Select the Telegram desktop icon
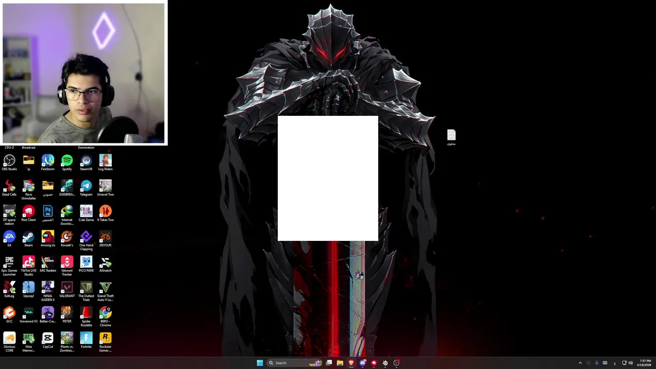Viewport: 656px width, 369px height. point(86,188)
